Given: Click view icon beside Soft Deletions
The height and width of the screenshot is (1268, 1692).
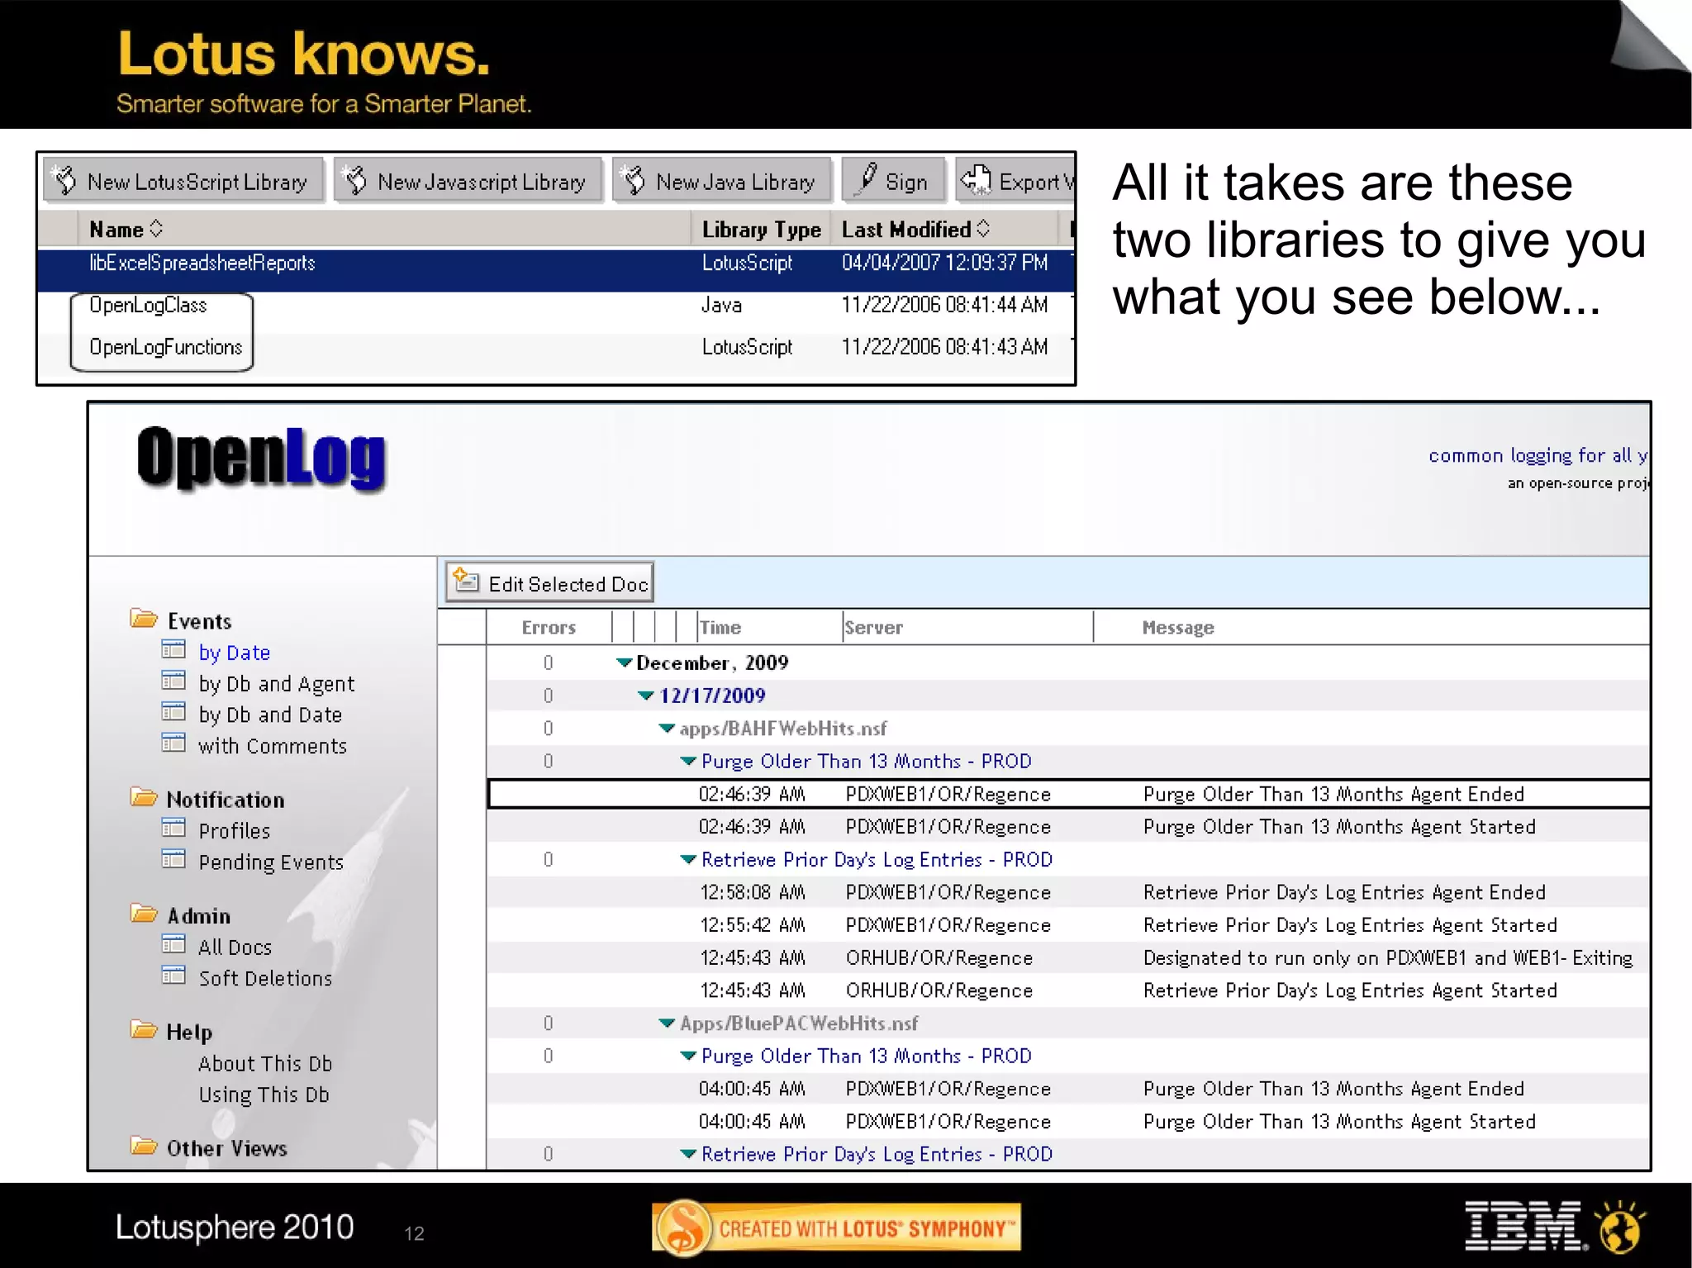Looking at the screenshot, I should click(173, 976).
